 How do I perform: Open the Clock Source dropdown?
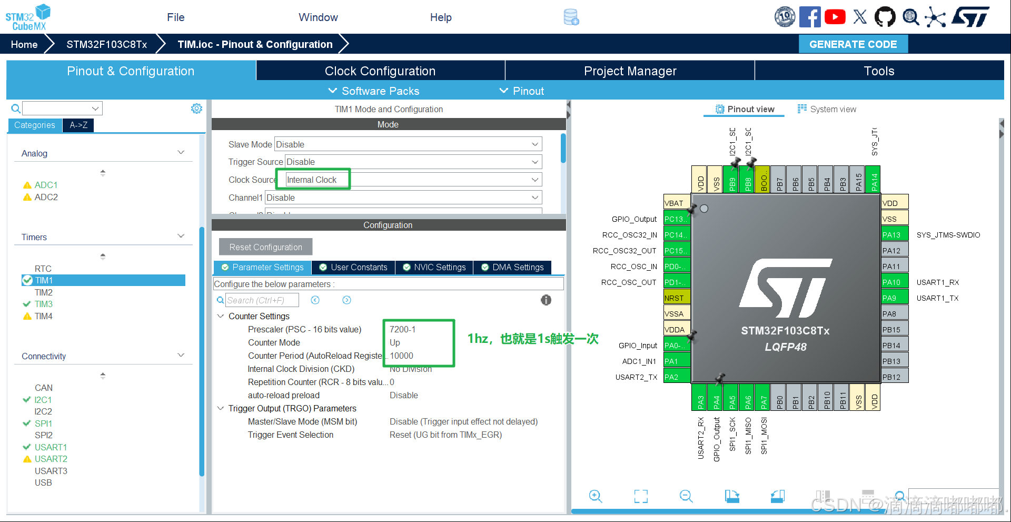pyautogui.click(x=413, y=180)
